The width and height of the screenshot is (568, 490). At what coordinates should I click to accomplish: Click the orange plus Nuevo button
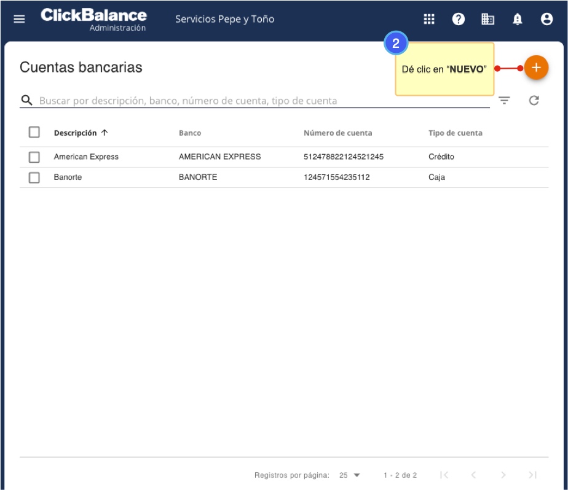click(x=536, y=68)
